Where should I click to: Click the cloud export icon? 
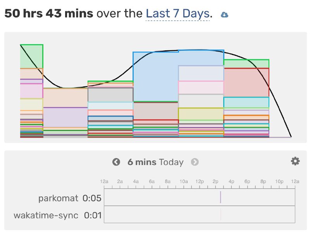tap(224, 14)
